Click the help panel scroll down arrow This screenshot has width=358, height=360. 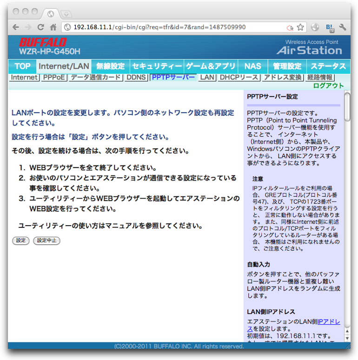[x=347, y=338]
